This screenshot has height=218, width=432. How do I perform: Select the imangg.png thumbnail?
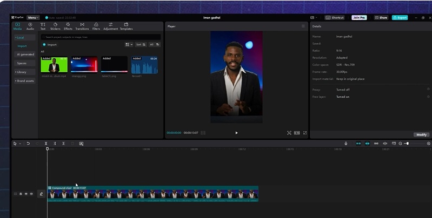(x=84, y=65)
